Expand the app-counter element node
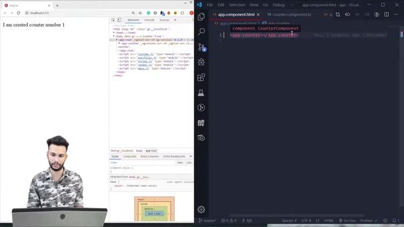The height and width of the screenshot is (227, 404). tap(119, 44)
